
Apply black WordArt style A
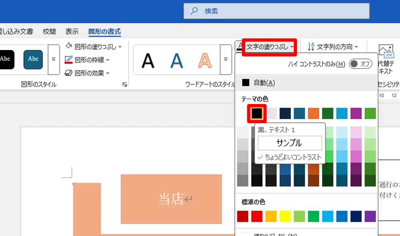coord(148,61)
